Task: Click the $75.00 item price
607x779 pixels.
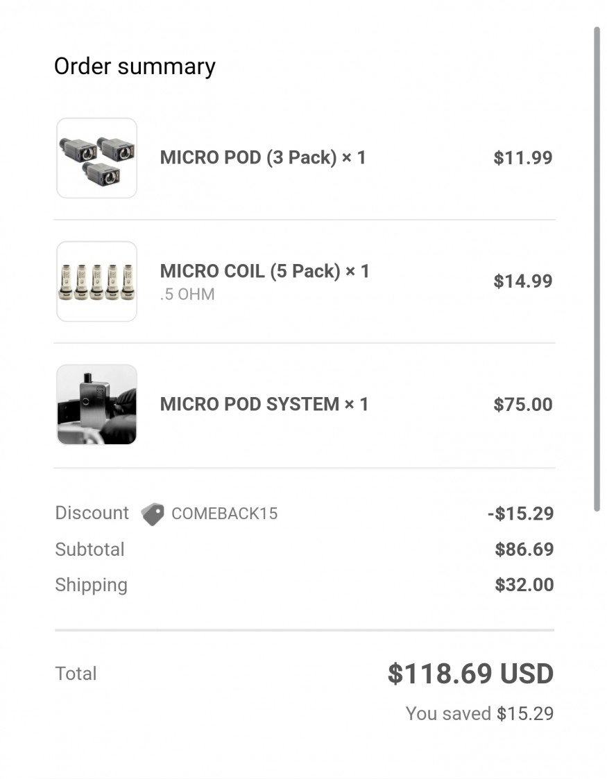Action: tap(523, 405)
